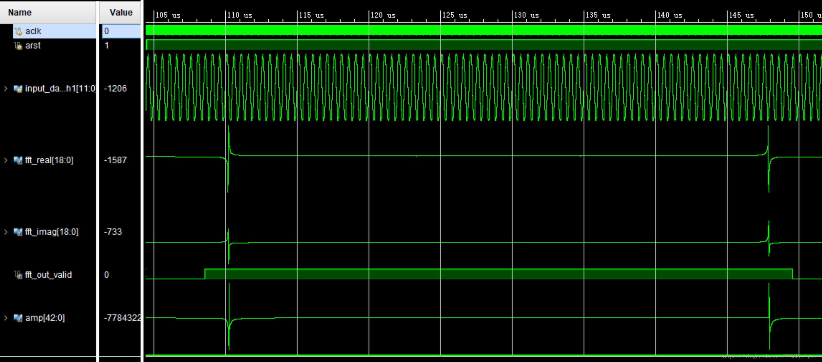The image size is (822, 362).
Task: Click the Value column header
Action: click(121, 12)
